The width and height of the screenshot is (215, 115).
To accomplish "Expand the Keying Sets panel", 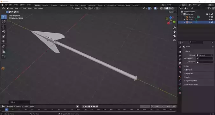I will (x=198, y=73).
